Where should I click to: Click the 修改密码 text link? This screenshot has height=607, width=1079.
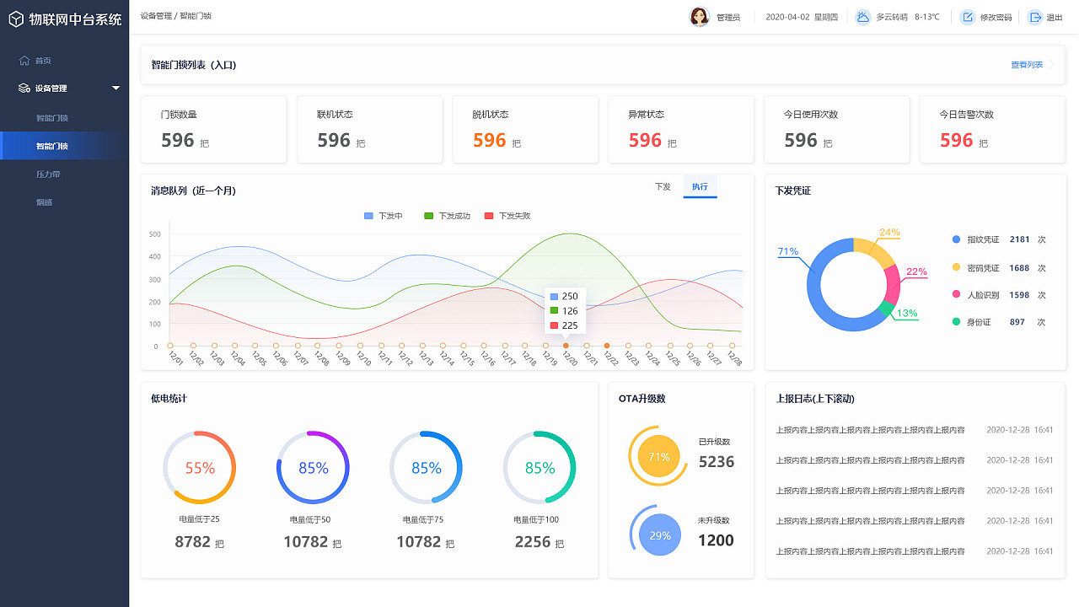click(x=996, y=17)
